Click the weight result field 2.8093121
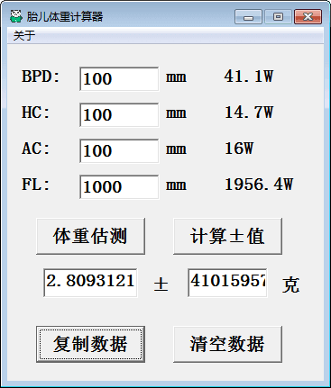The width and height of the screenshot is (331, 388). click(x=90, y=283)
